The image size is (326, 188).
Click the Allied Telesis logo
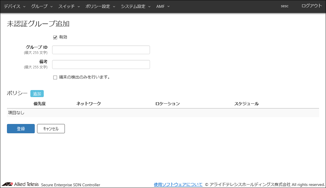pyautogui.click(x=20, y=184)
